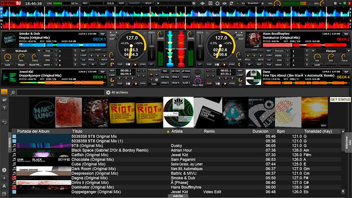
Task: Open the settings gear in the top toolbar
Action: (217, 3)
